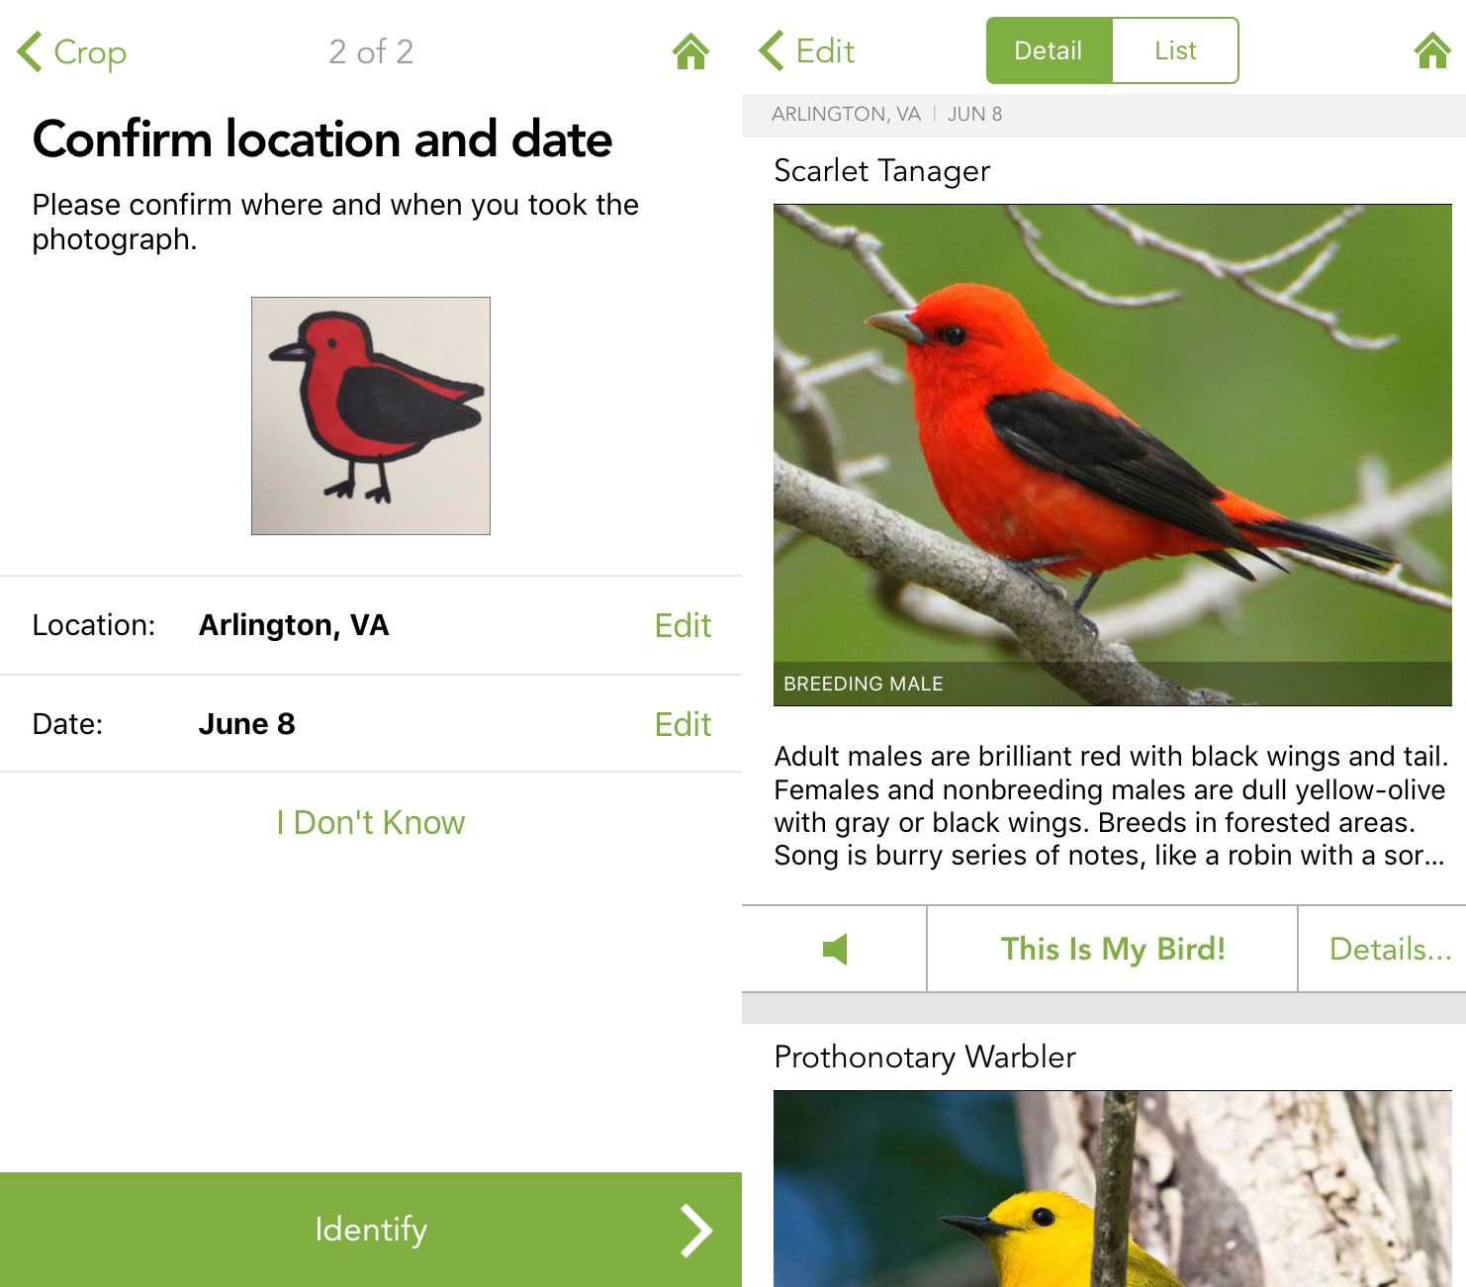Switch to the List view
This screenshot has width=1466, height=1287.
(1175, 50)
